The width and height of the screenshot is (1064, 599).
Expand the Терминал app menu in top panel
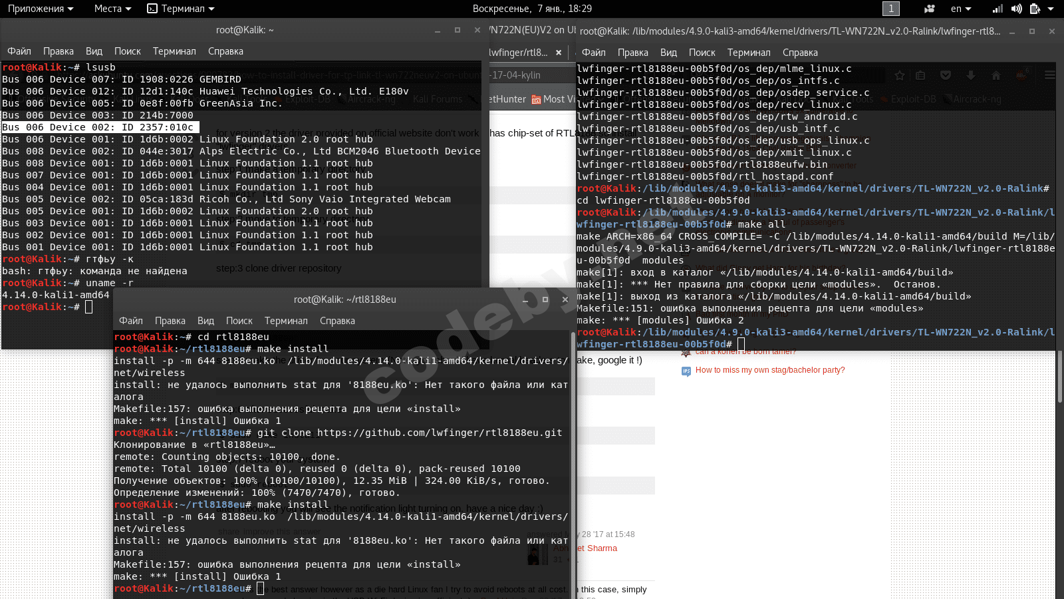181,9
